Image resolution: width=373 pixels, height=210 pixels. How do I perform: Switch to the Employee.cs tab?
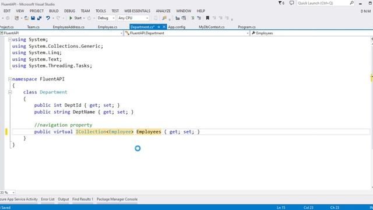(107, 27)
